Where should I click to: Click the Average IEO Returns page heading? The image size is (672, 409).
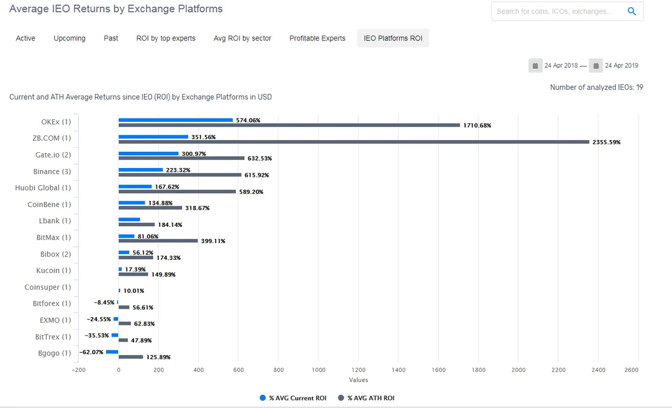click(116, 9)
